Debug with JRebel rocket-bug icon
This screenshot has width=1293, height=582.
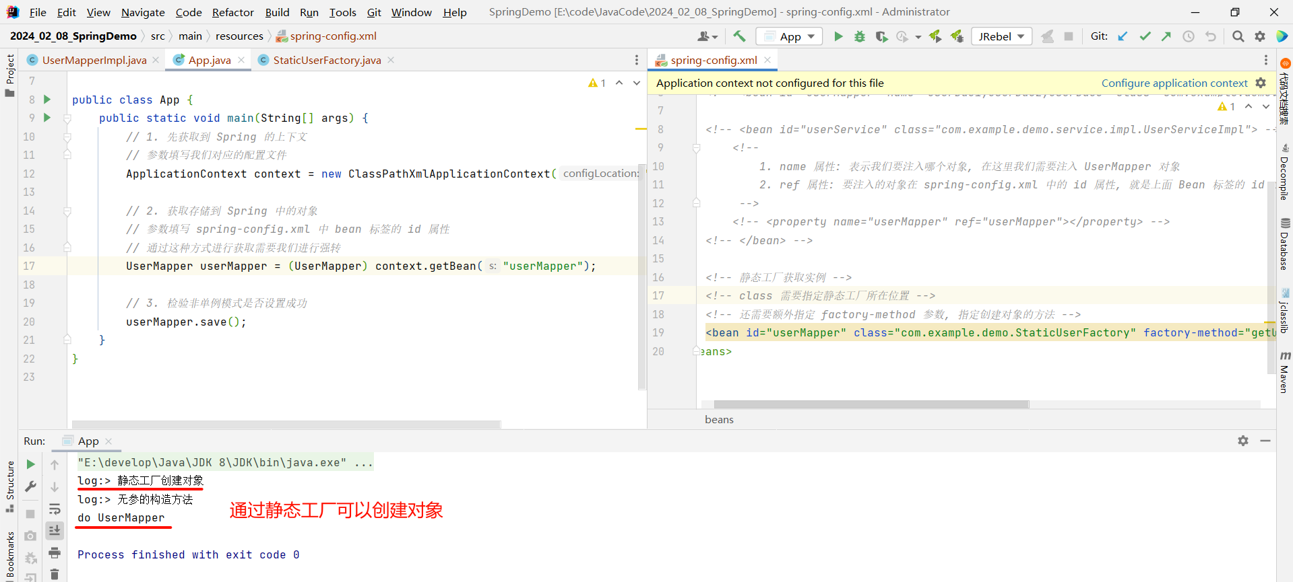point(957,36)
